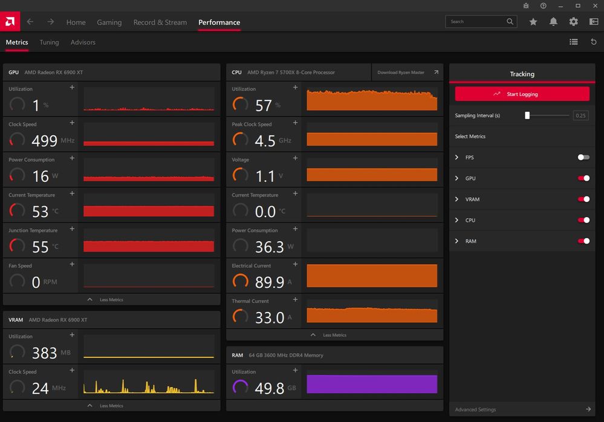Click plus beside Thermal Current
Viewport: 604px width, 422px height.
[295, 299]
